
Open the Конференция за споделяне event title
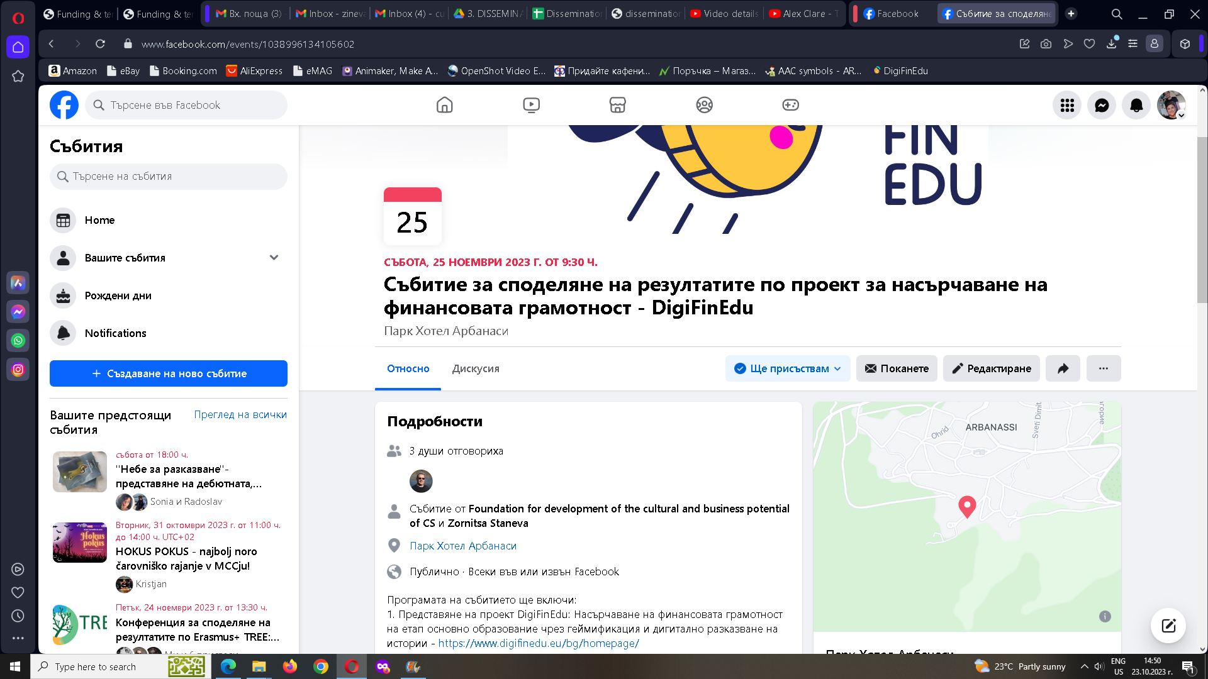coord(198,629)
